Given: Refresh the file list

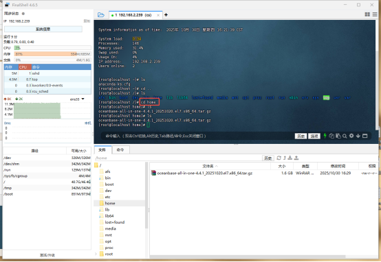Looking at the screenshot, I should pyautogui.click(x=279, y=158).
